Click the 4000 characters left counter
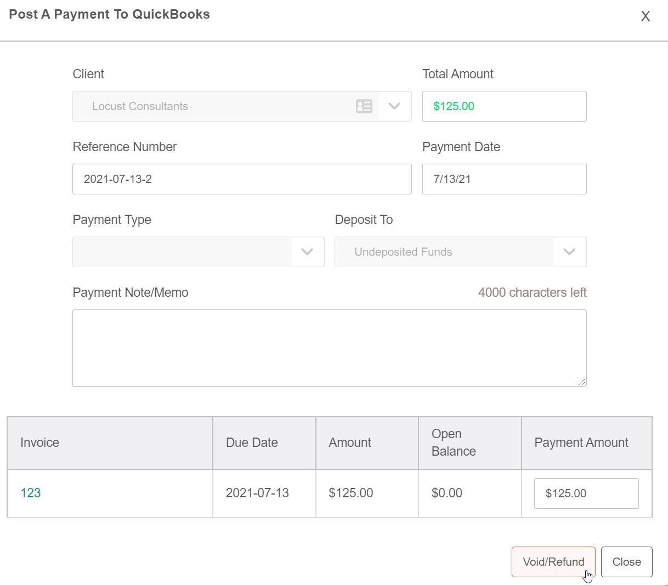This screenshot has height=586, width=668. [532, 292]
